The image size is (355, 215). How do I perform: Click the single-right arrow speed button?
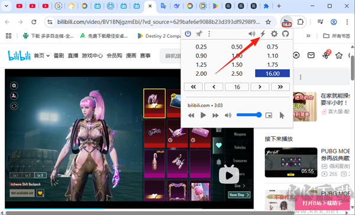point(260,87)
